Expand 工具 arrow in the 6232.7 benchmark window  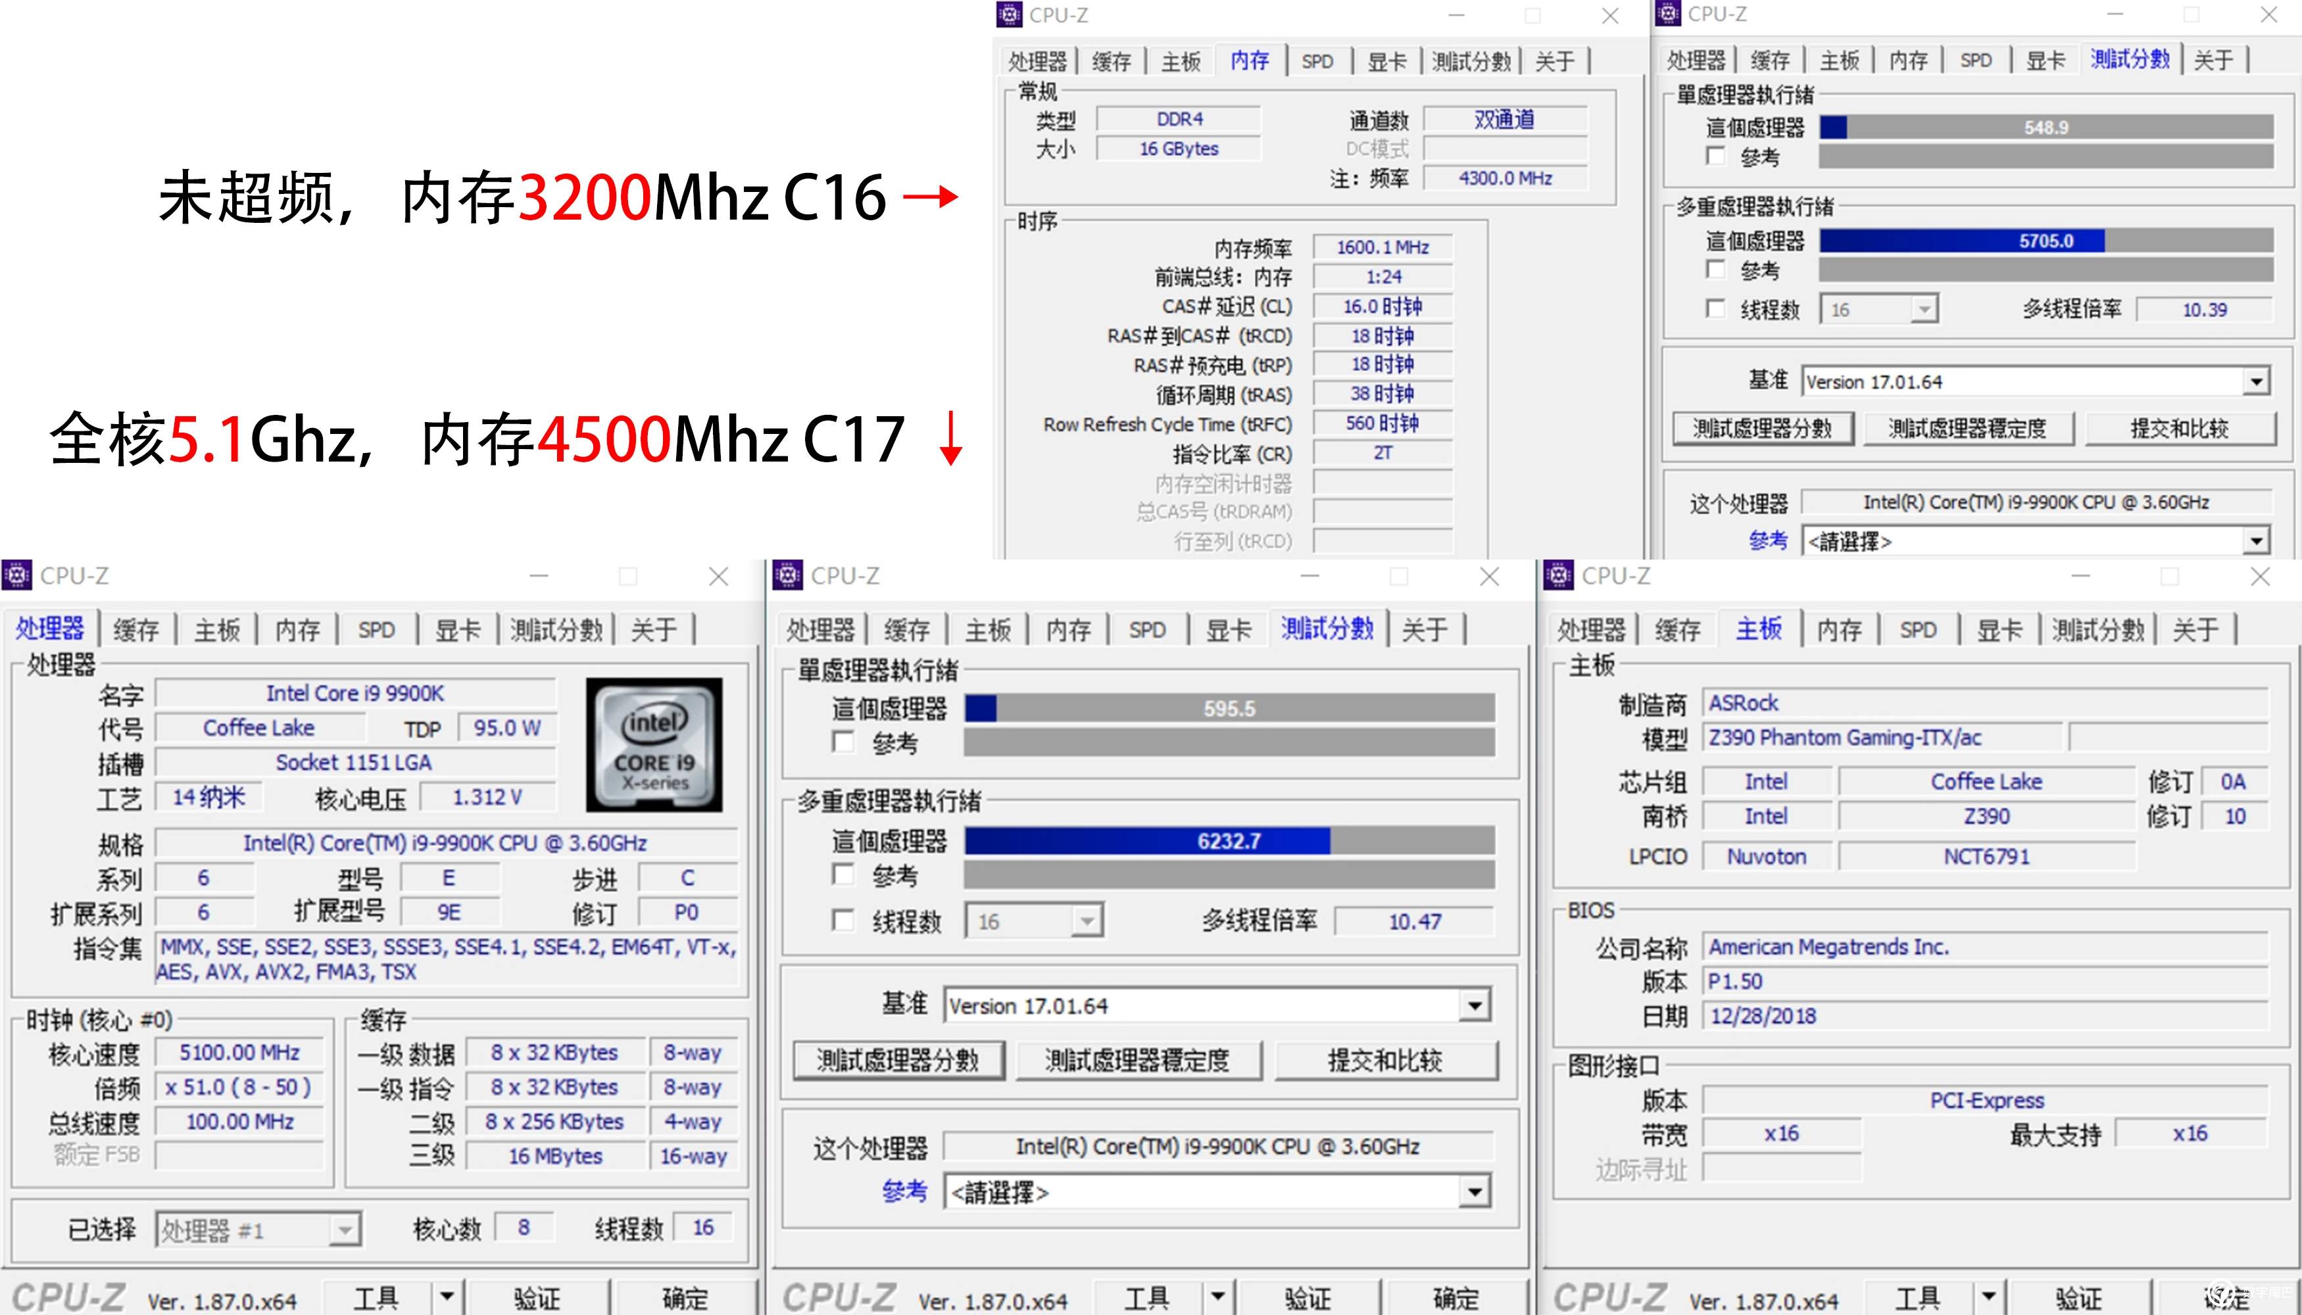pyautogui.click(x=1218, y=1297)
